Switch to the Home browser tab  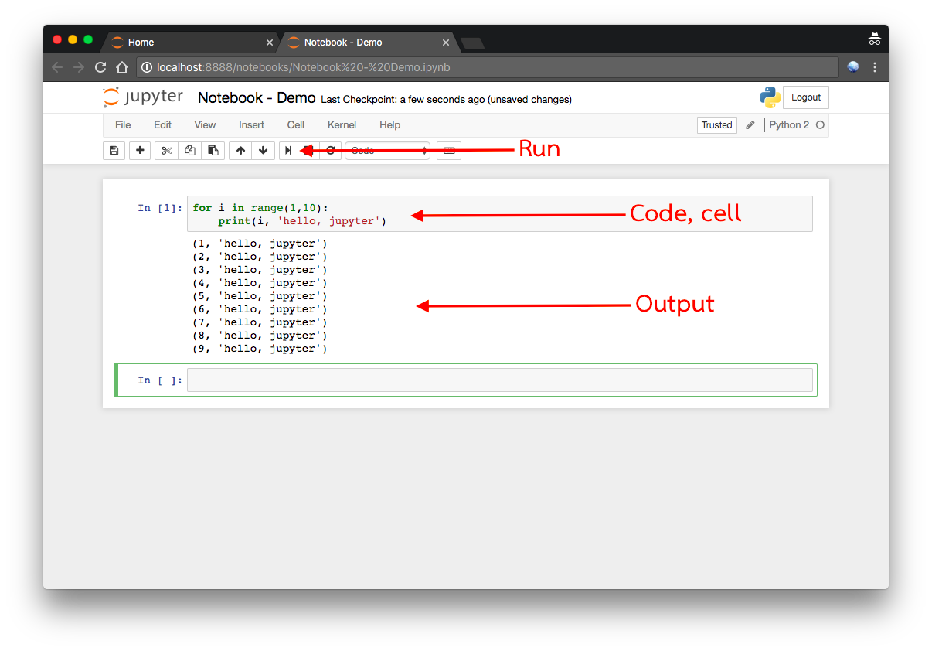coord(141,43)
